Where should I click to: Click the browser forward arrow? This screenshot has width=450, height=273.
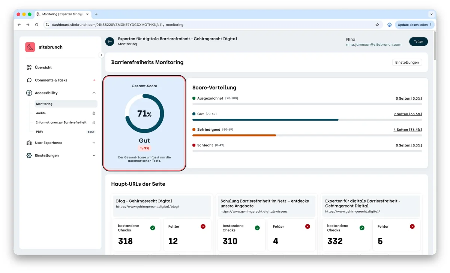[x=28, y=25]
